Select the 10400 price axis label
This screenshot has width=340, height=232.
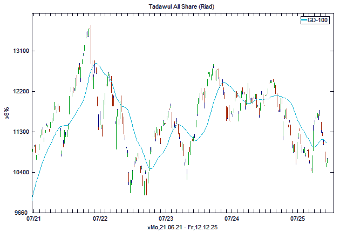pyautogui.click(x=21, y=172)
